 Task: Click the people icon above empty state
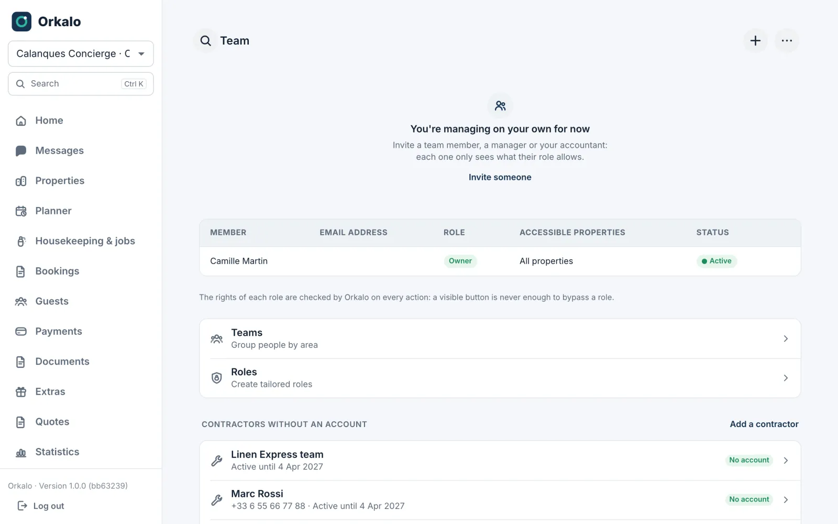point(500,106)
